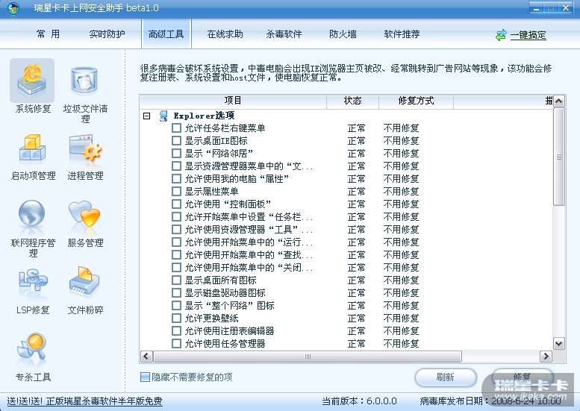Check 显示属性菜单
Viewport: 580px width, 411px height.
pyautogui.click(x=176, y=192)
